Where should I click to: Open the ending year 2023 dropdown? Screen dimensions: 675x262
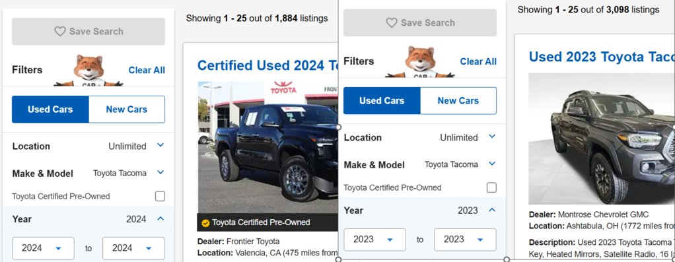465,240
